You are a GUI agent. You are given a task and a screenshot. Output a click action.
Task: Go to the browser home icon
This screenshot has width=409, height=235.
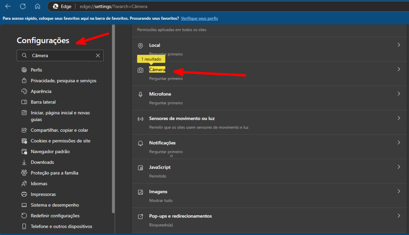(x=37, y=6)
